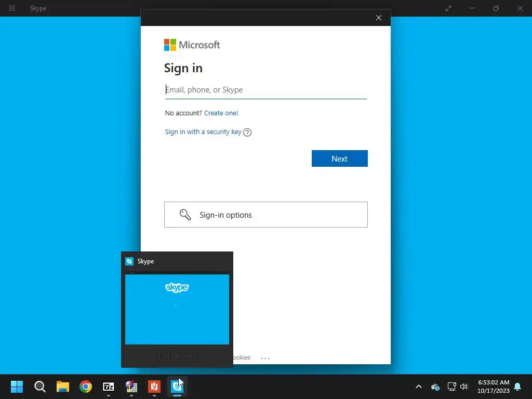Open the Skype hamburger menu
Image resolution: width=532 pixels, height=399 pixels.
tap(12, 8)
